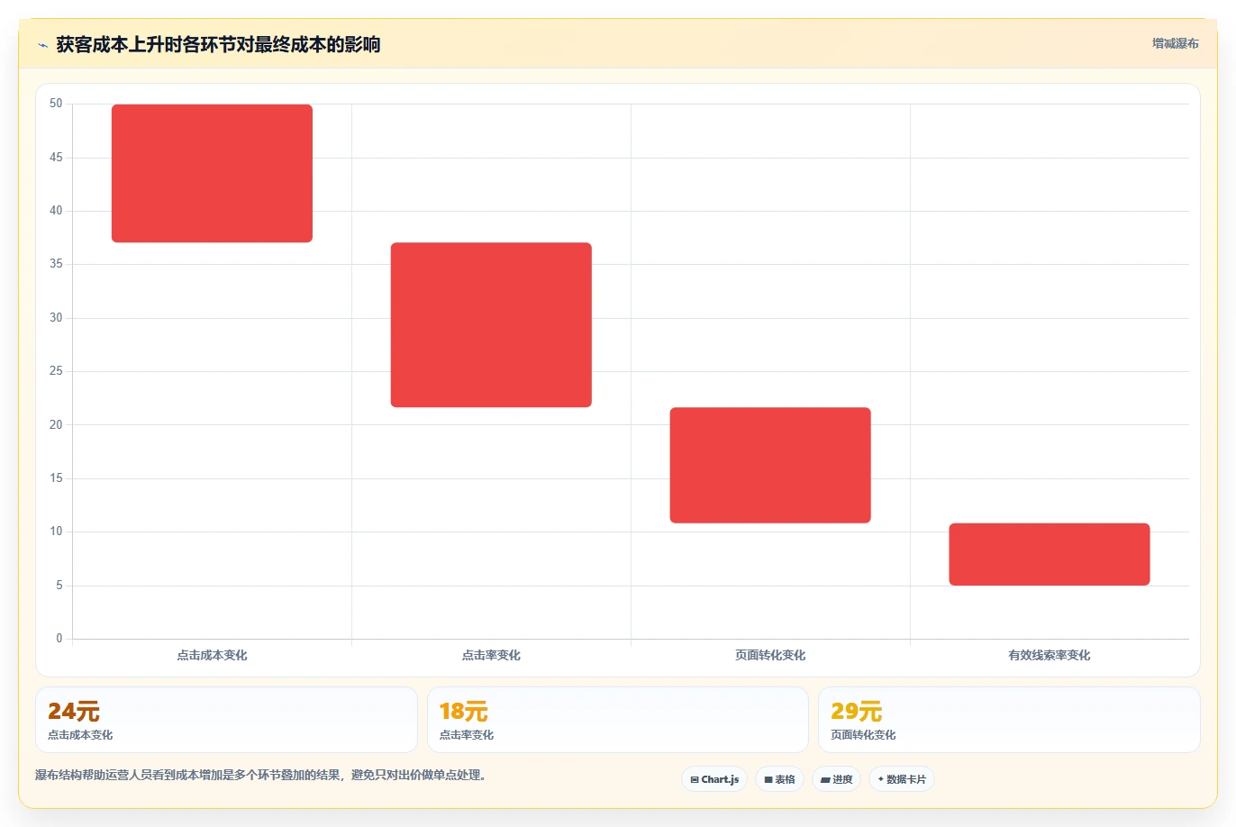Click the y-axis value 0
Screen dimensions: 1236x827
coord(59,639)
